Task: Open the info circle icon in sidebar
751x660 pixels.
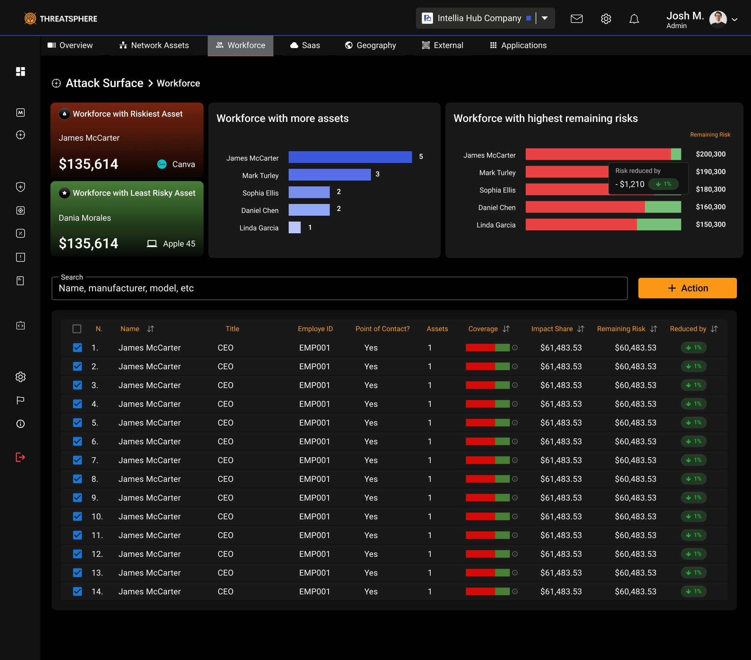Action: coord(20,424)
